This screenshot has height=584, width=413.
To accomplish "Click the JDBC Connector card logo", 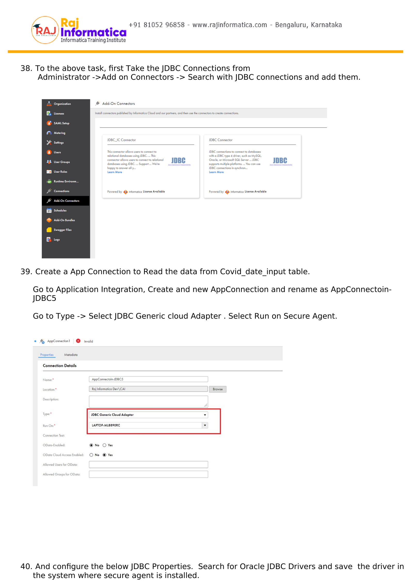I will tap(281, 161).
